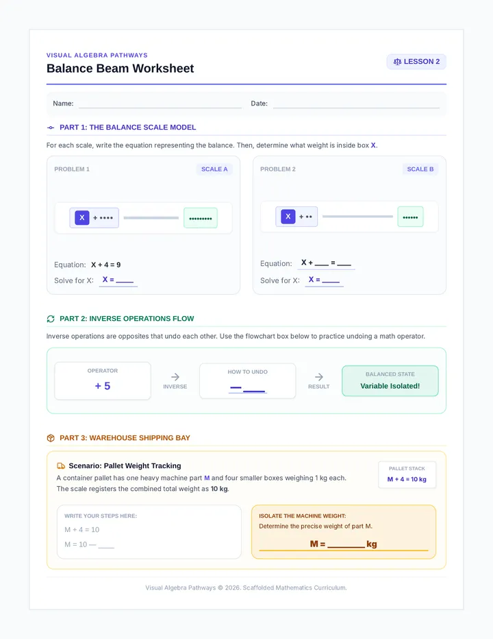The image size is (493, 639).
Task: Click the Date input line
Action: [x=356, y=104]
